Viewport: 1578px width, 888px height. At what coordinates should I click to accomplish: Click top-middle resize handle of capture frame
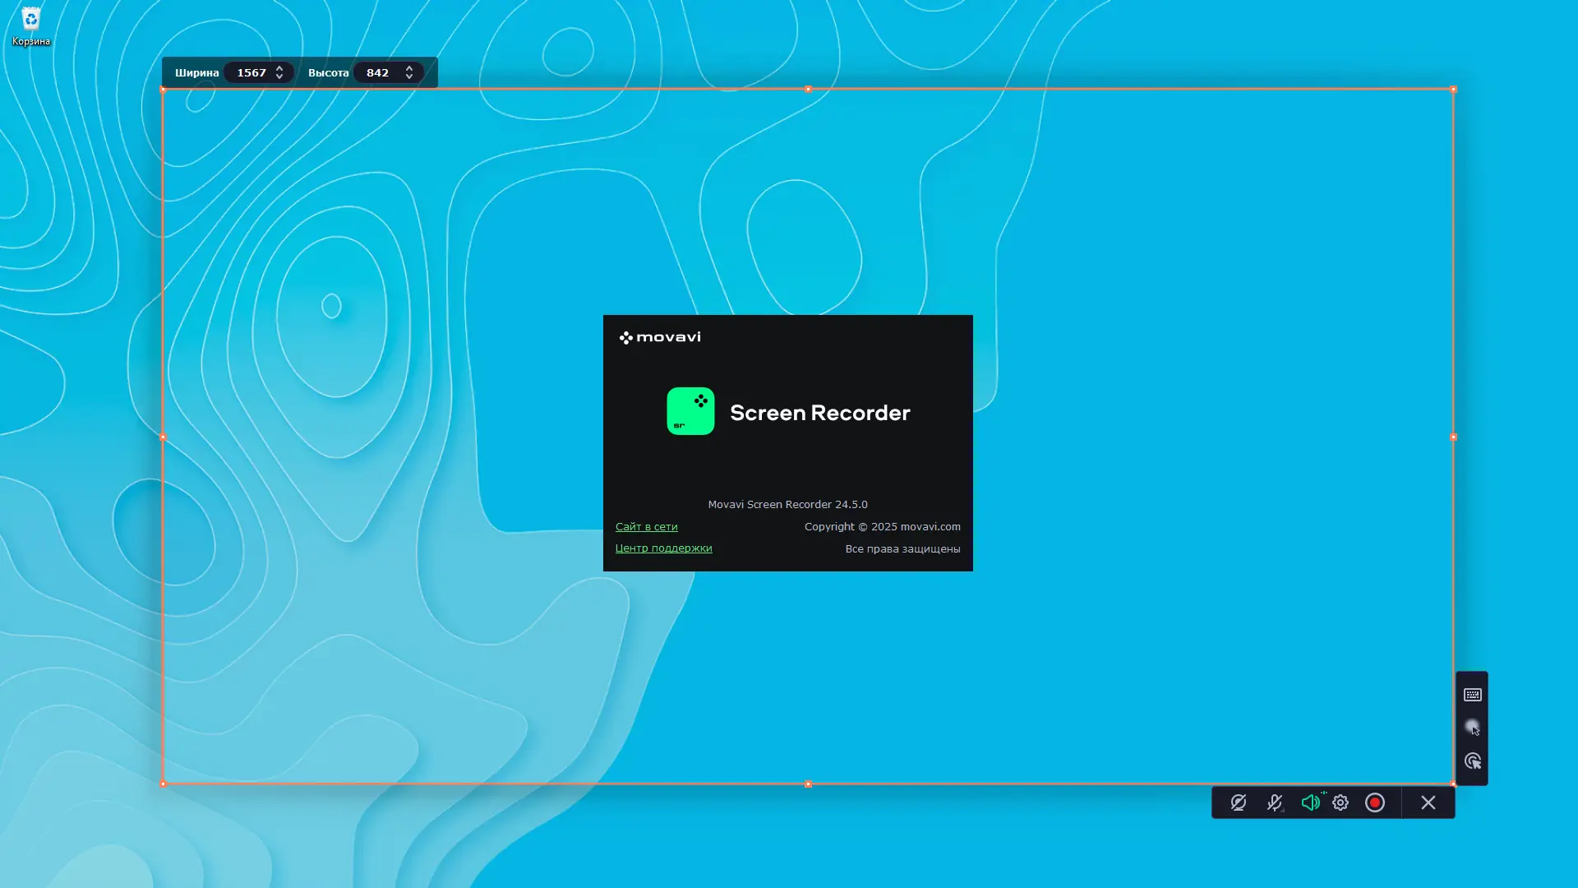click(x=808, y=89)
